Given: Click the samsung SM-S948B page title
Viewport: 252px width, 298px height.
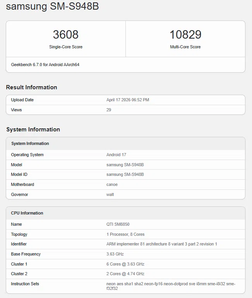Looking at the screenshot, I should point(52,7).
